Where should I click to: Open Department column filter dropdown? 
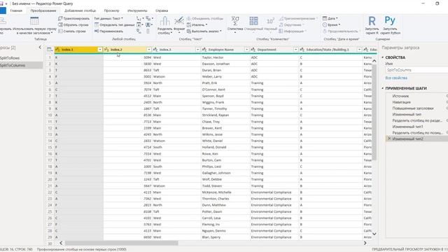tap(295, 50)
